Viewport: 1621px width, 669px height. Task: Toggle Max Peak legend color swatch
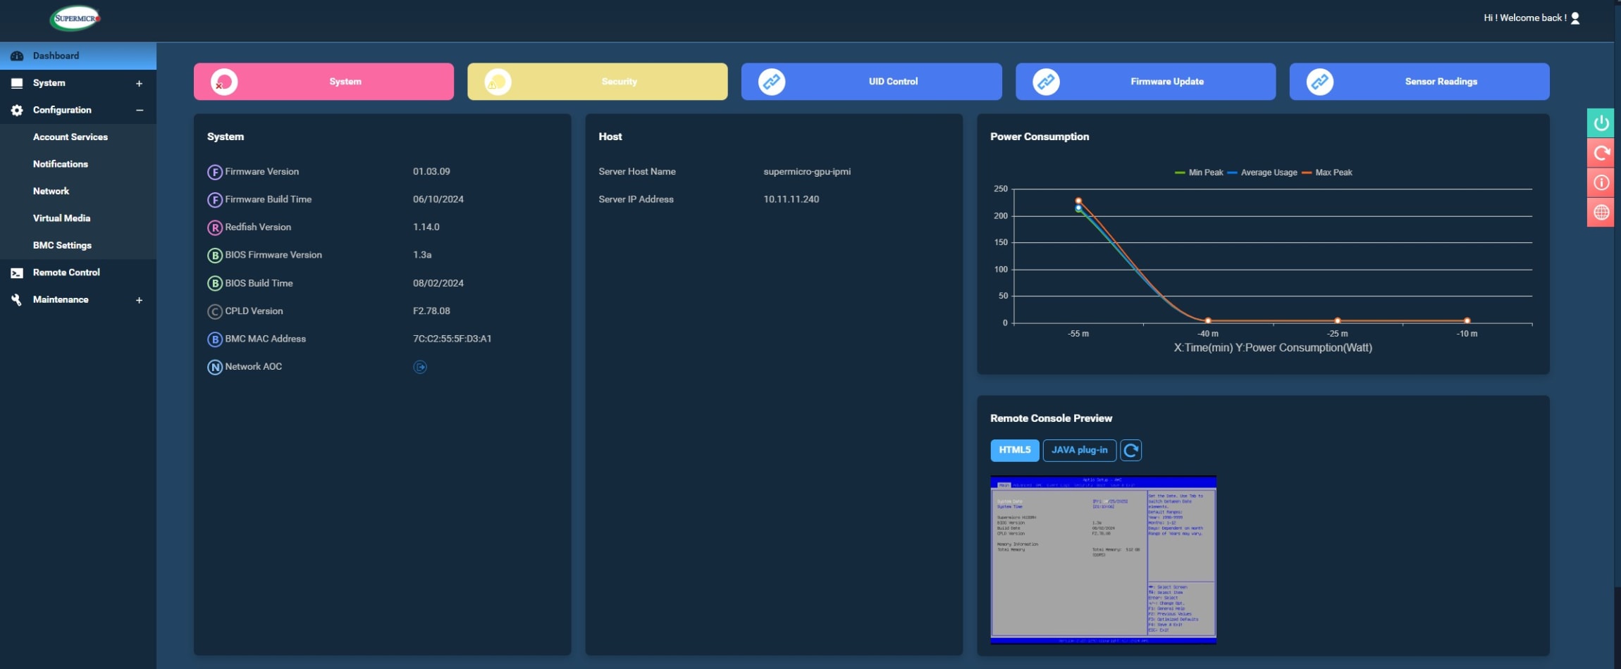1307,173
